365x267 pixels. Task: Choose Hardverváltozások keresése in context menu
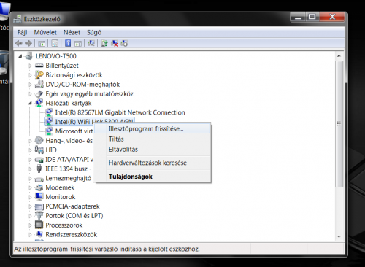coord(152,163)
